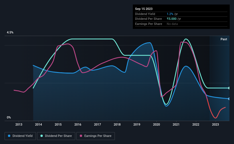Click the 2013 x-axis label
The height and width of the screenshot is (144, 234).
(x=19, y=124)
